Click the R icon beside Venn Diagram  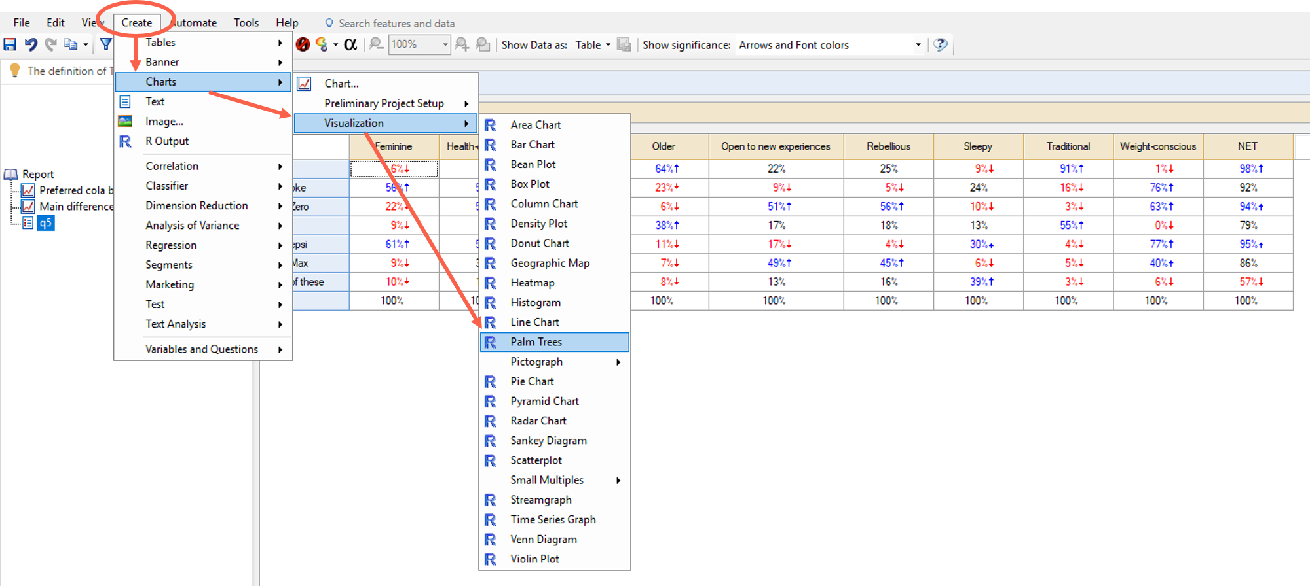point(491,539)
